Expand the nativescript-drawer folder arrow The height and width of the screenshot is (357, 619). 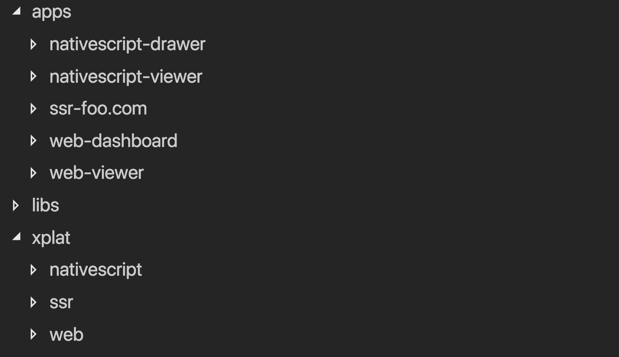tap(34, 44)
